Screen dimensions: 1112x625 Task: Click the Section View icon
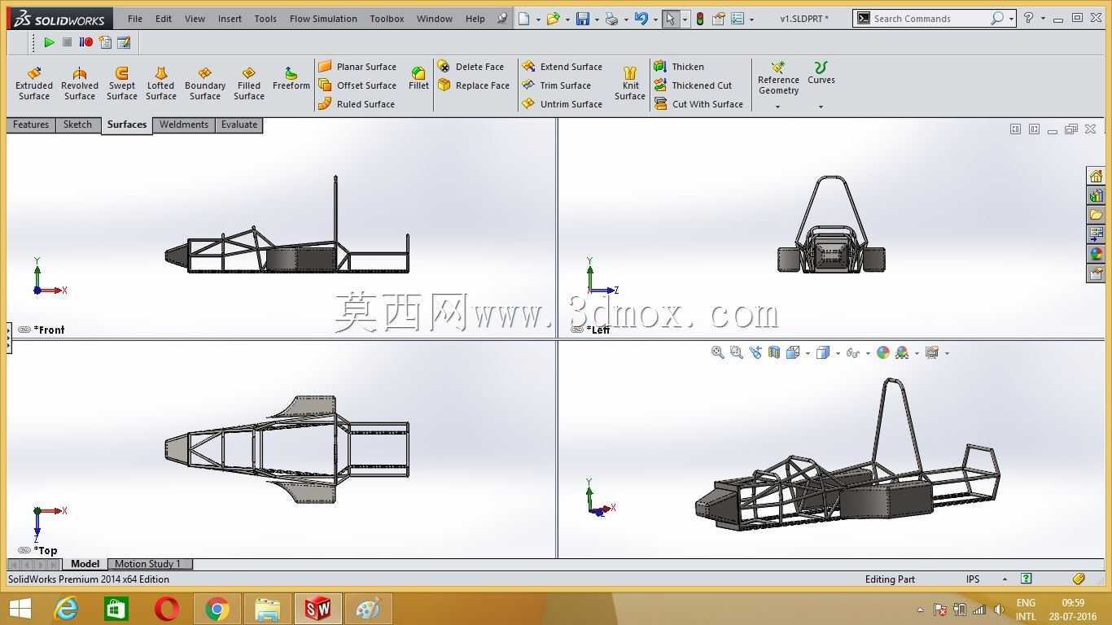(x=774, y=352)
